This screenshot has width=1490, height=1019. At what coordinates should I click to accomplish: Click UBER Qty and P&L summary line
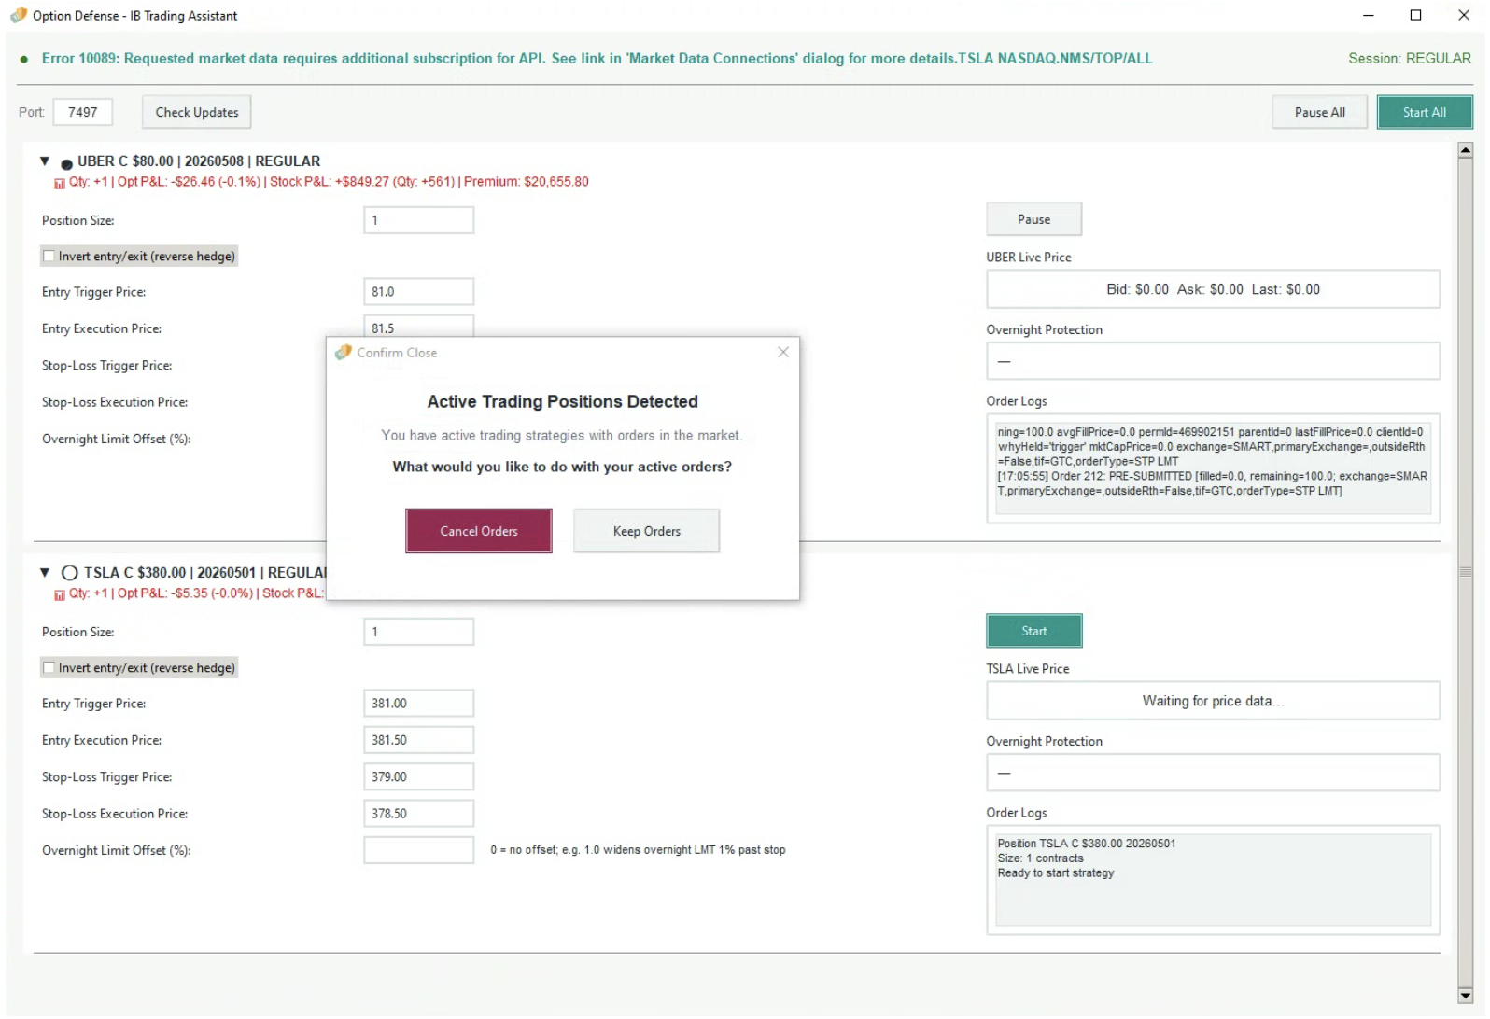pos(329,182)
